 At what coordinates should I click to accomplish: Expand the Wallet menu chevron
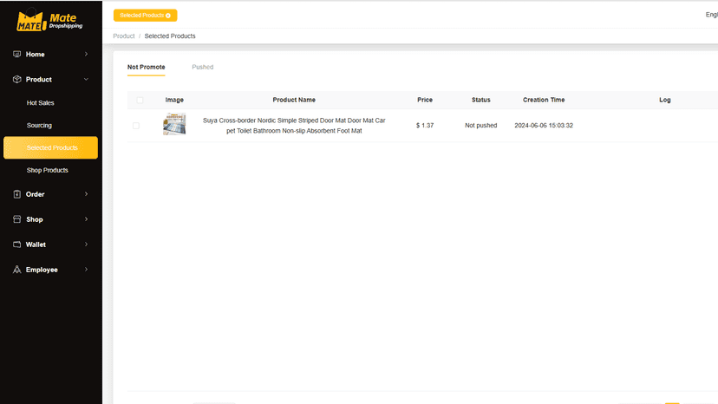click(x=86, y=244)
